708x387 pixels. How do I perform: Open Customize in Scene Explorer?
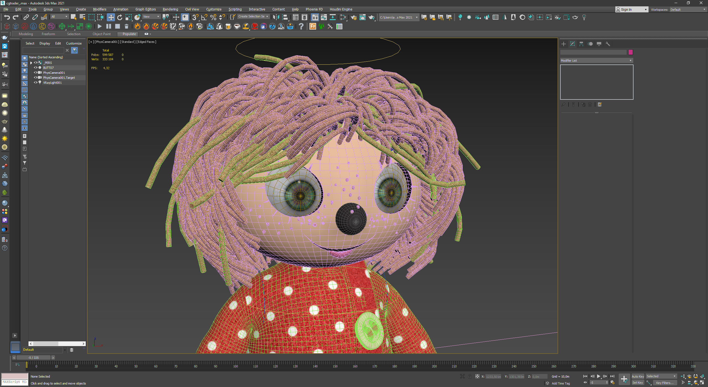74,43
